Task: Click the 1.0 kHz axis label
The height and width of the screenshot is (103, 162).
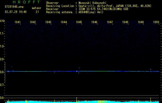Action: (x=2, y=46)
